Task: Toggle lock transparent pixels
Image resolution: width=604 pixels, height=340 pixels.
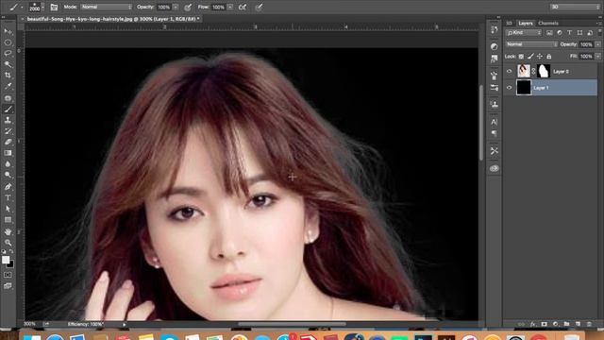Action: pyautogui.click(x=521, y=57)
